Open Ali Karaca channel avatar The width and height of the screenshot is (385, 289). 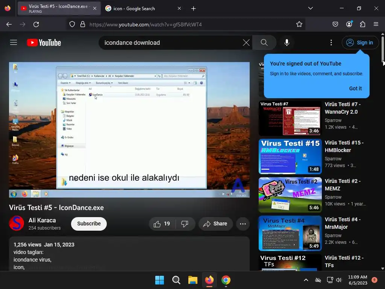click(17, 223)
